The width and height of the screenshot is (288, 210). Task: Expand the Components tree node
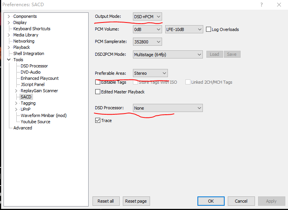[x=9, y=16]
